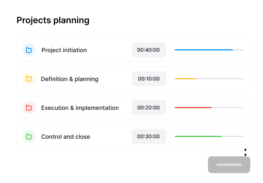Click the unfilled gray part of Definition progress bar
Viewport: 263px width, 183px height.
[220, 79]
